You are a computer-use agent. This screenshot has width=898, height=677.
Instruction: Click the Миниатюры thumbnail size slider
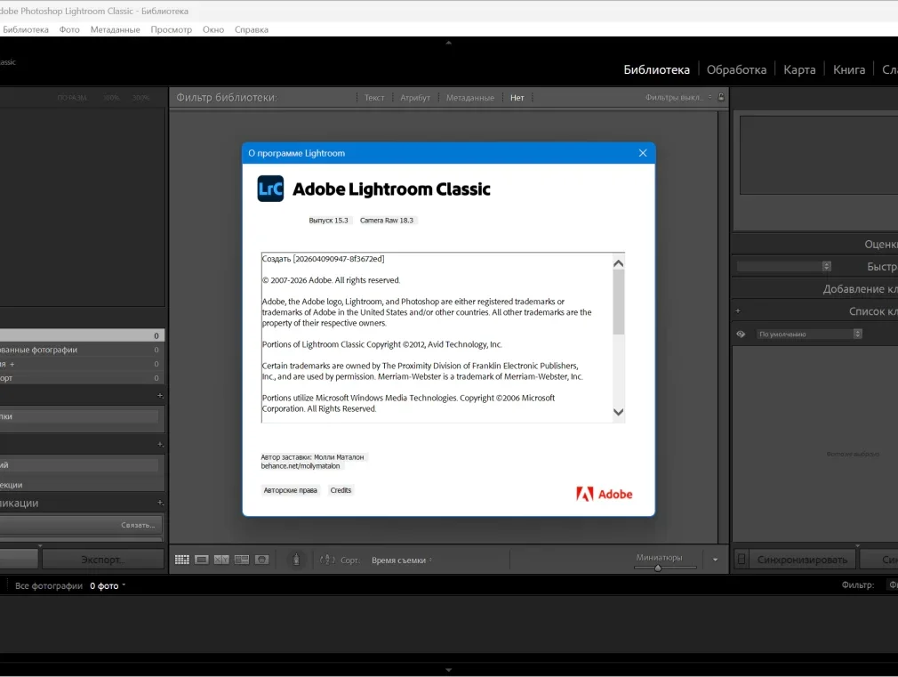click(x=658, y=568)
